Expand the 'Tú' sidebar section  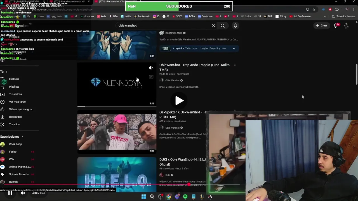pos(4,72)
